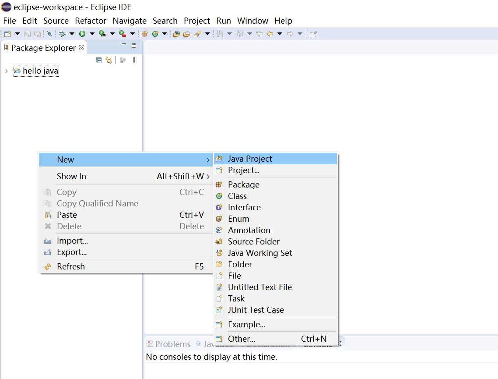Click the New wizard toolbar icon
The width and height of the screenshot is (498, 379).
pos(7,34)
